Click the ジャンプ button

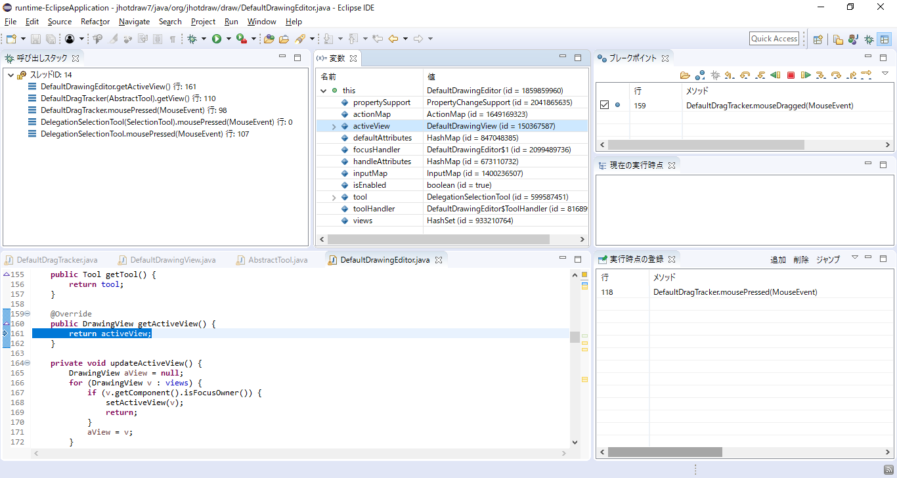click(828, 260)
